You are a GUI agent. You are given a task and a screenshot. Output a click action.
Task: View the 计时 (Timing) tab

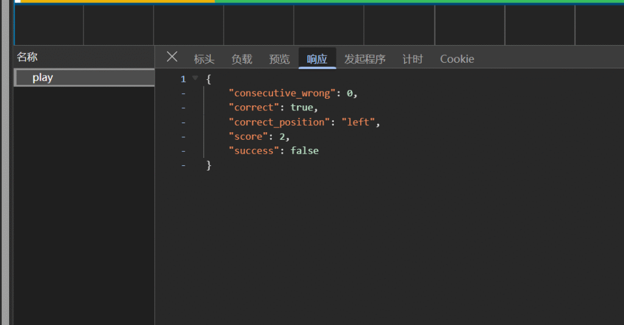coord(413,59)
